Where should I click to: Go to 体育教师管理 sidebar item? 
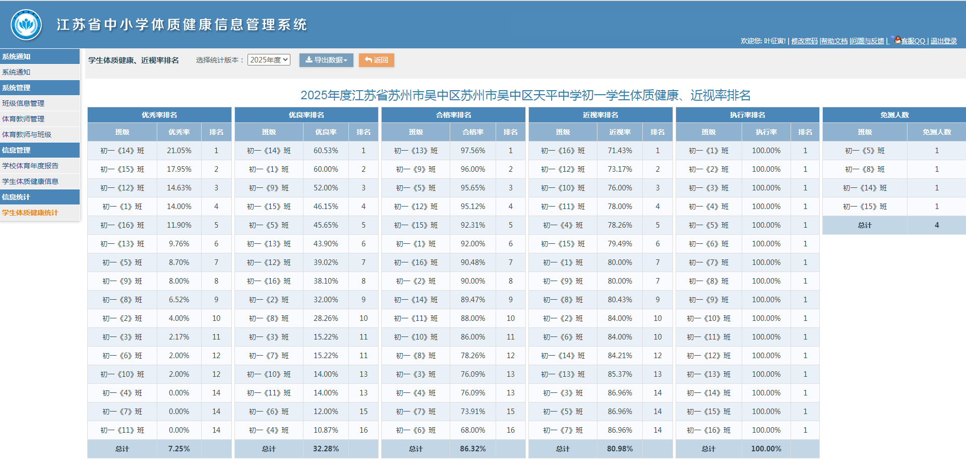coord(23,119)
